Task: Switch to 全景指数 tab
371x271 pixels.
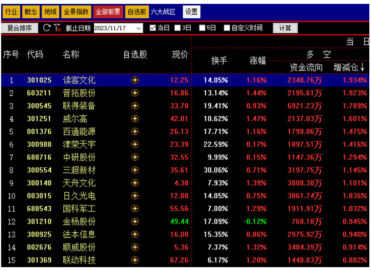Action: pos(76,12)
